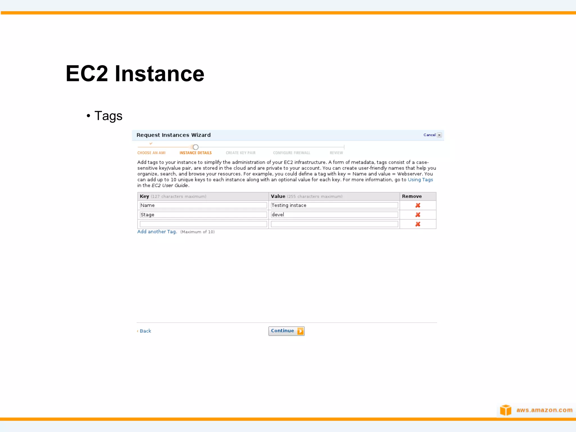This screenshot has width=576, height=432.
Task: Select the Instance Details step
Action: coord(195,153)
